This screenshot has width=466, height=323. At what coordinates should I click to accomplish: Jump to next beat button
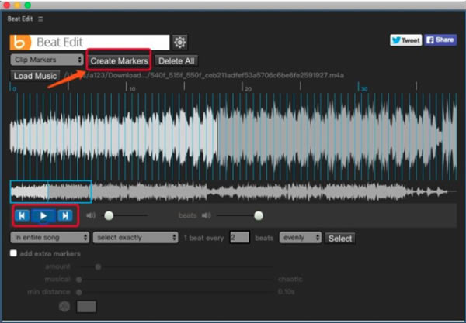click(65, 216)
